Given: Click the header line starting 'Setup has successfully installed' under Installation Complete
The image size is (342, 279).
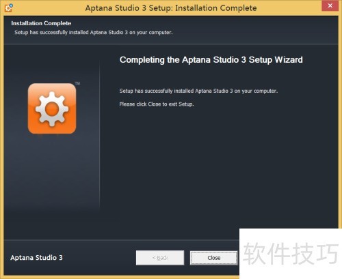Looking at the screenshot, I should [x=94, y=33].
